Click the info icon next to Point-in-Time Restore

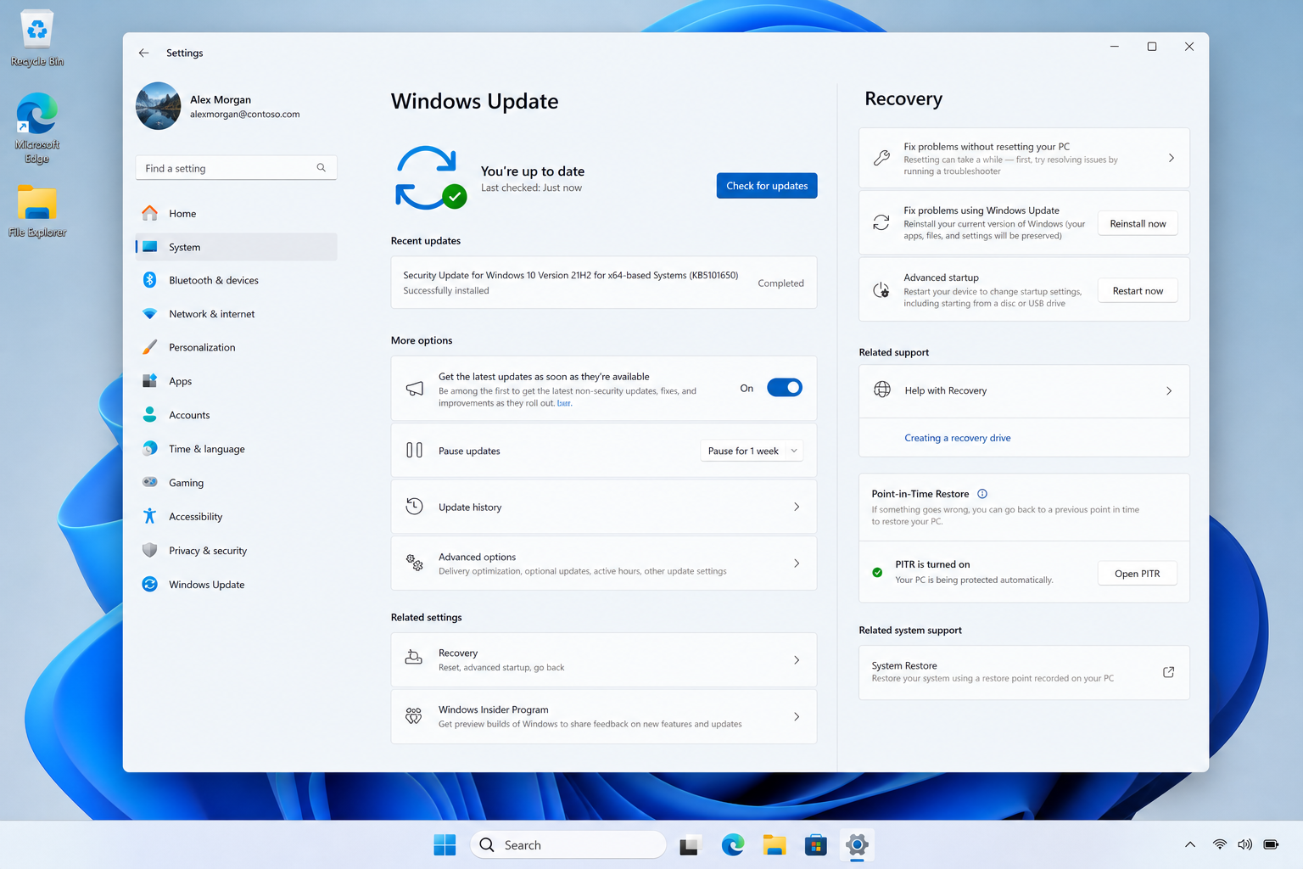coord(982,494)
